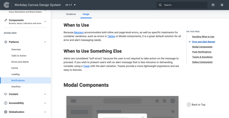Click the Patterns section icon

coord(6,42)
